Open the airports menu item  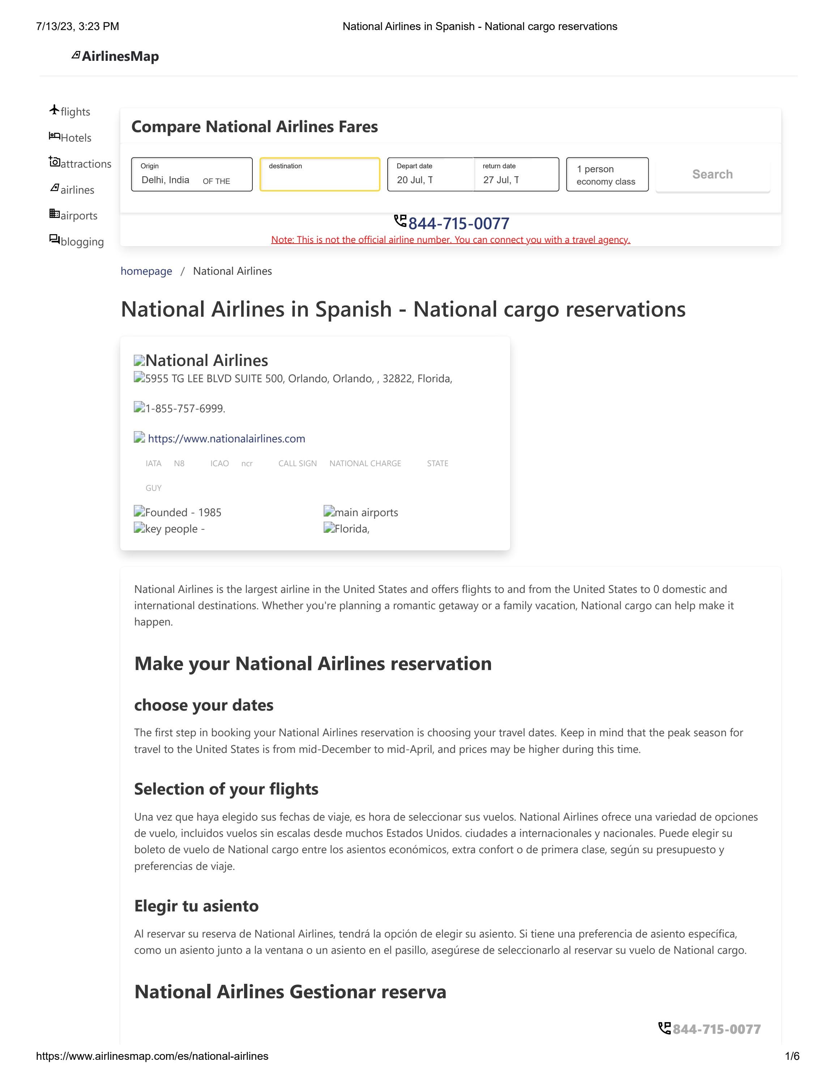coord(73,215)
